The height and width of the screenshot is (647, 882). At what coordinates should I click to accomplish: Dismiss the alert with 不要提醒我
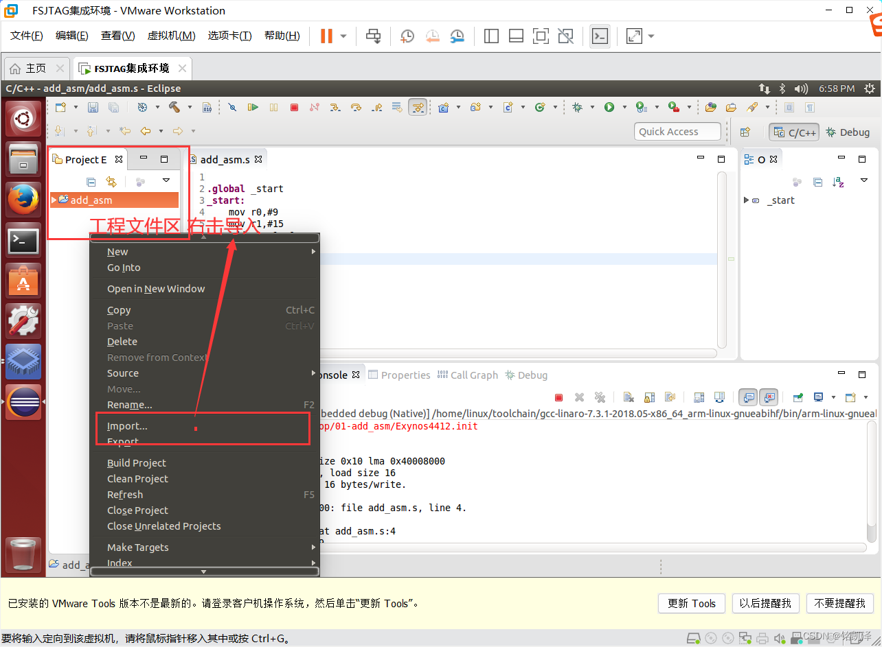click(x=839, y=603)
